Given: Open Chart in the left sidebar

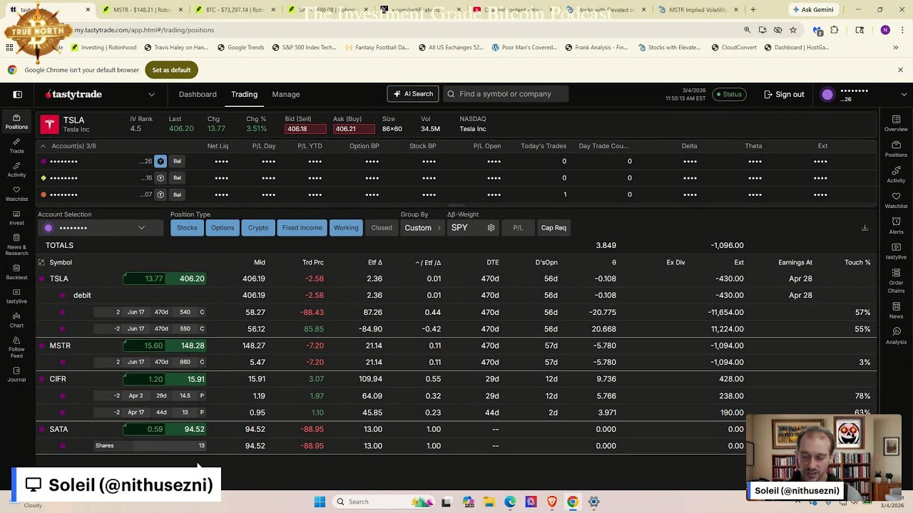Looking at the screenshot, I should 16,321.
